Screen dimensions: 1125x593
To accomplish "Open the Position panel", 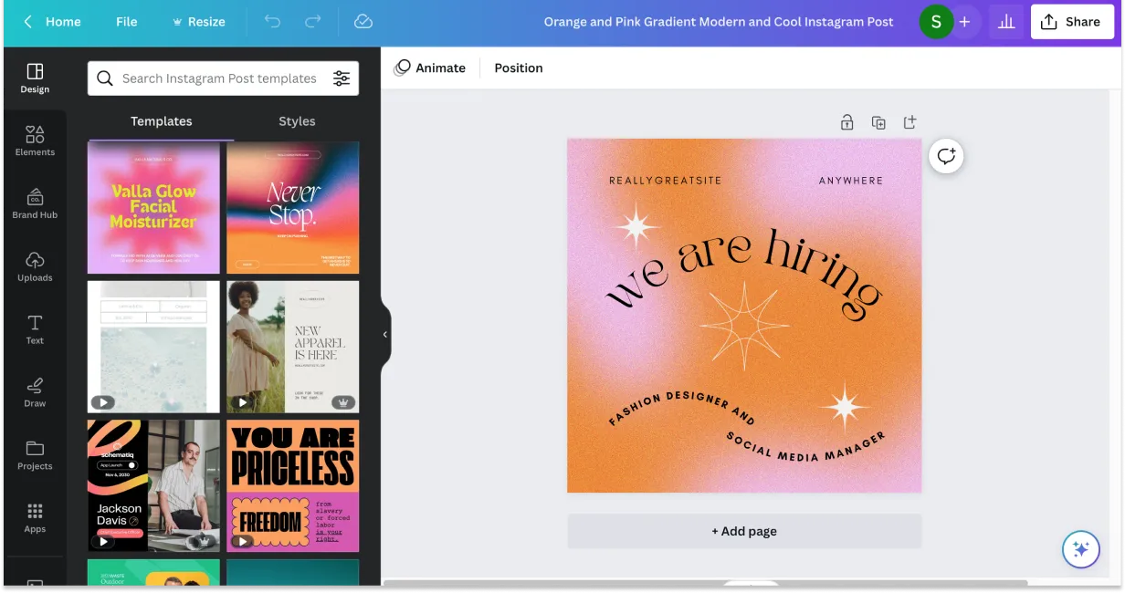I will click(x=519, y=68).
